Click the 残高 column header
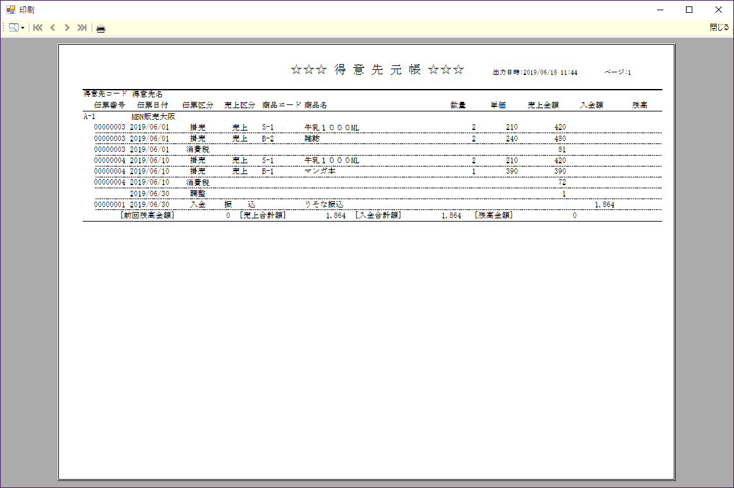 (639, 105)
